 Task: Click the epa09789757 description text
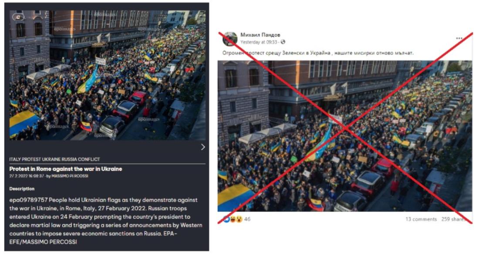106,221
